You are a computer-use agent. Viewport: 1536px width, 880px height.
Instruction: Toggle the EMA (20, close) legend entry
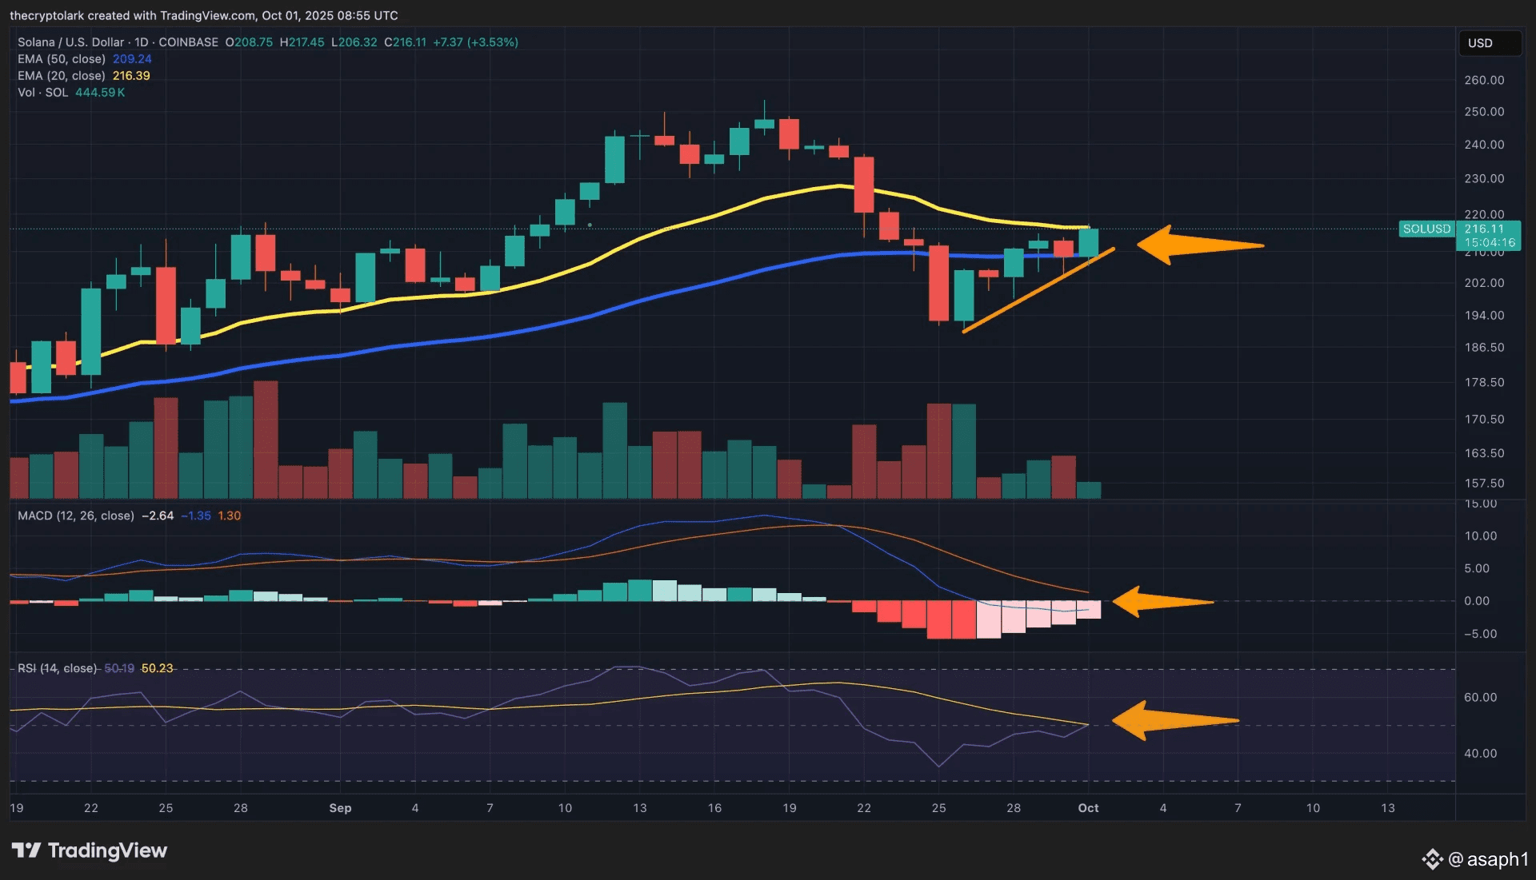click(62, 76)
